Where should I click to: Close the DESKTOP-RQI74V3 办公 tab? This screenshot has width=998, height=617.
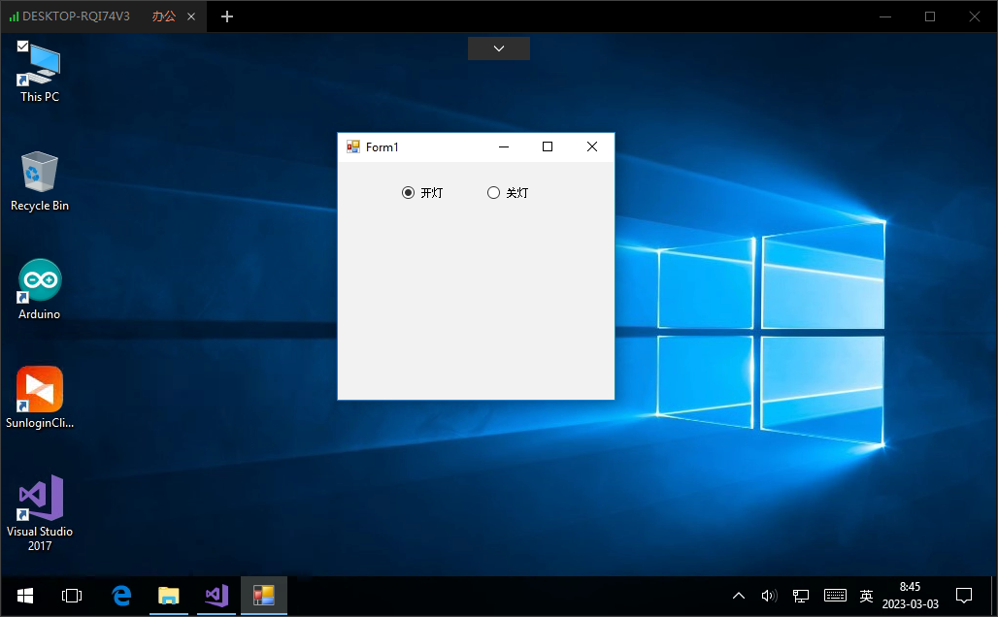[x=191, y=16]
